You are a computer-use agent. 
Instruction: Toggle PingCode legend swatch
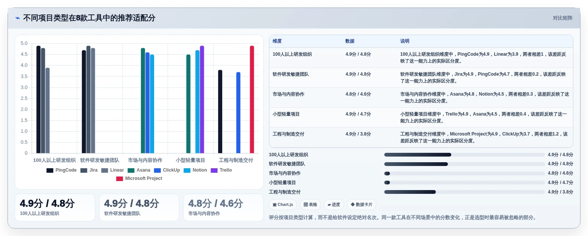click(50, 170)
